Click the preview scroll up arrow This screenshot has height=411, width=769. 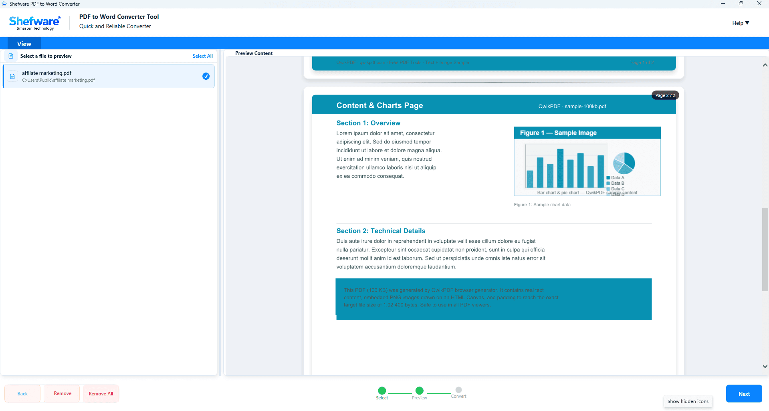pyautogui.click(x=765, y=65)
